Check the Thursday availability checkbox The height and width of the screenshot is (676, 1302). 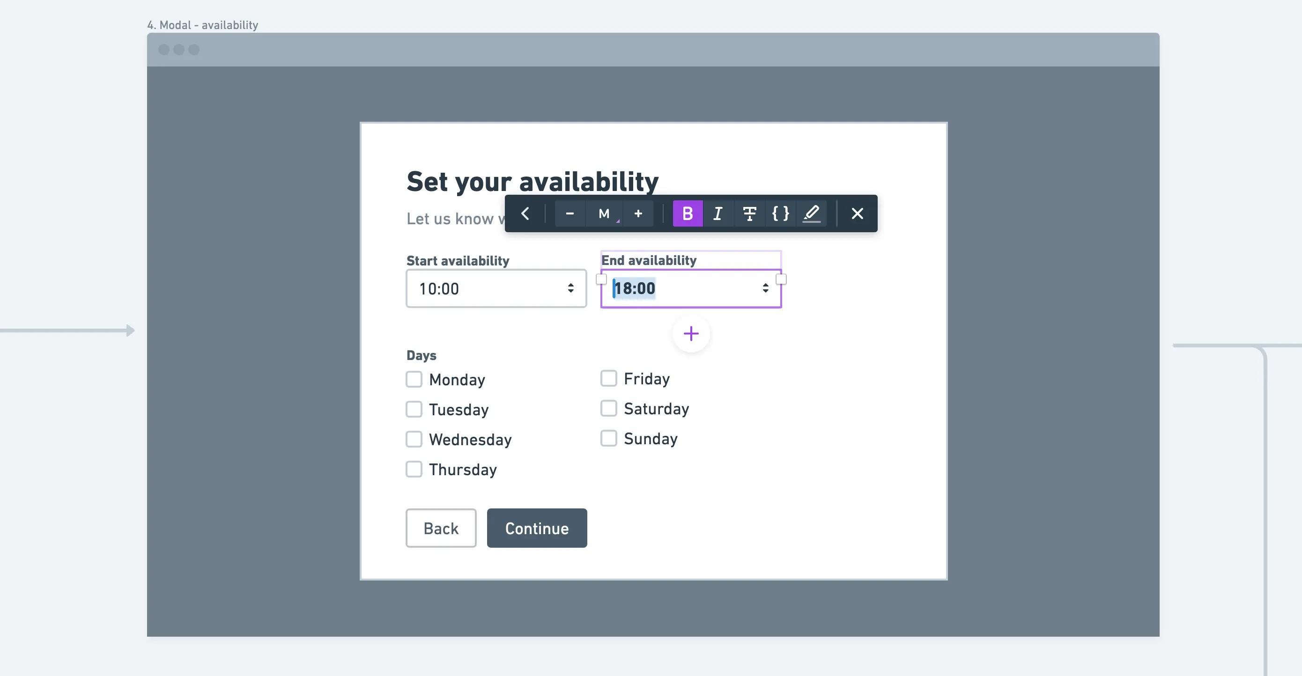[x=414, y=469]
